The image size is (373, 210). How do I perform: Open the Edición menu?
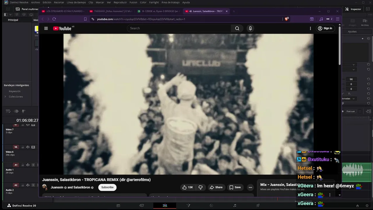pyautogui.click(x=47, y=2)
